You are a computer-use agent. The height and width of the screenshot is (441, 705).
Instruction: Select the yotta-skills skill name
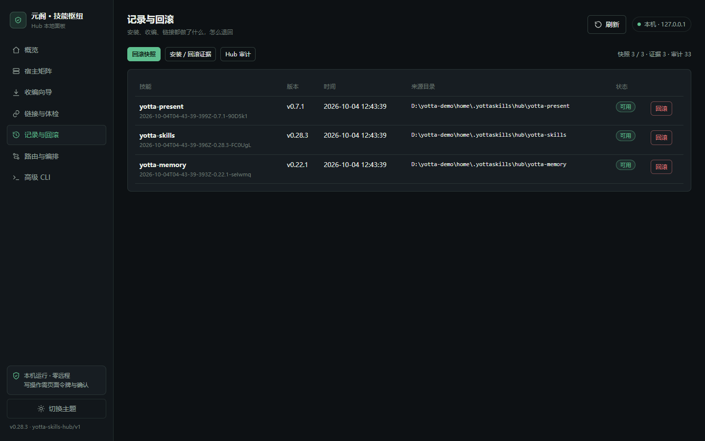(157, 136)
